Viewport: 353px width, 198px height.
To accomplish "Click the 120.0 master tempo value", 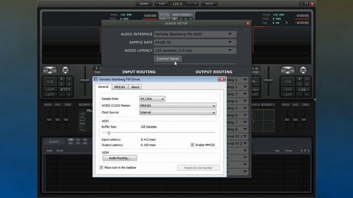I will (x=177, y=4).
